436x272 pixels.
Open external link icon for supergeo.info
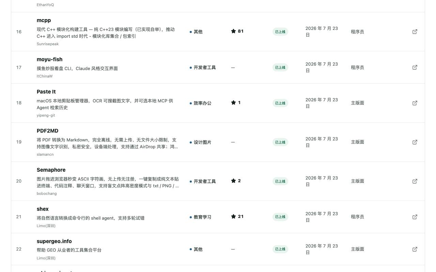[415, 249]
